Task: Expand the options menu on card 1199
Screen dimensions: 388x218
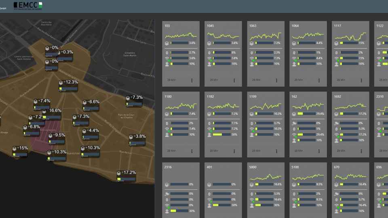Action: [276, 151]
